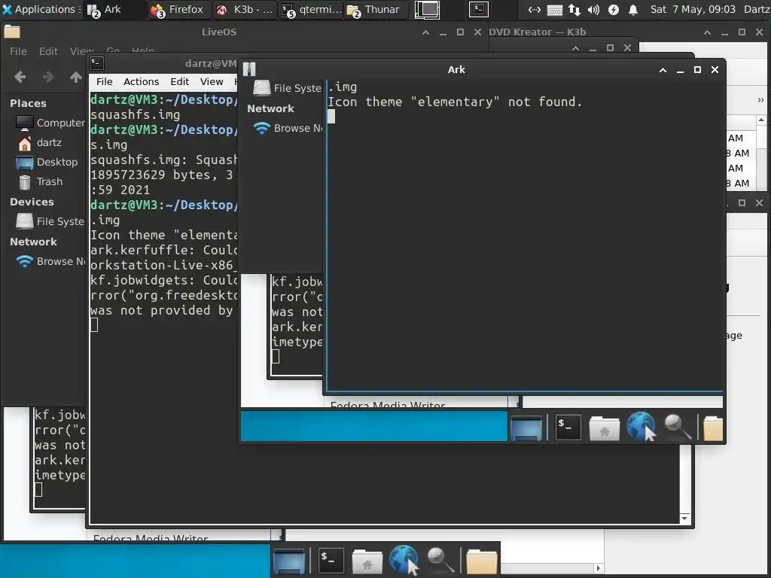
Task: Select Computer in LiveOS Places sidebar
Action: pos(50,123)
